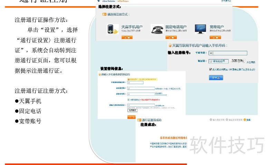Click the orange 注册 button under 固定电话用户

pos(171,37)
